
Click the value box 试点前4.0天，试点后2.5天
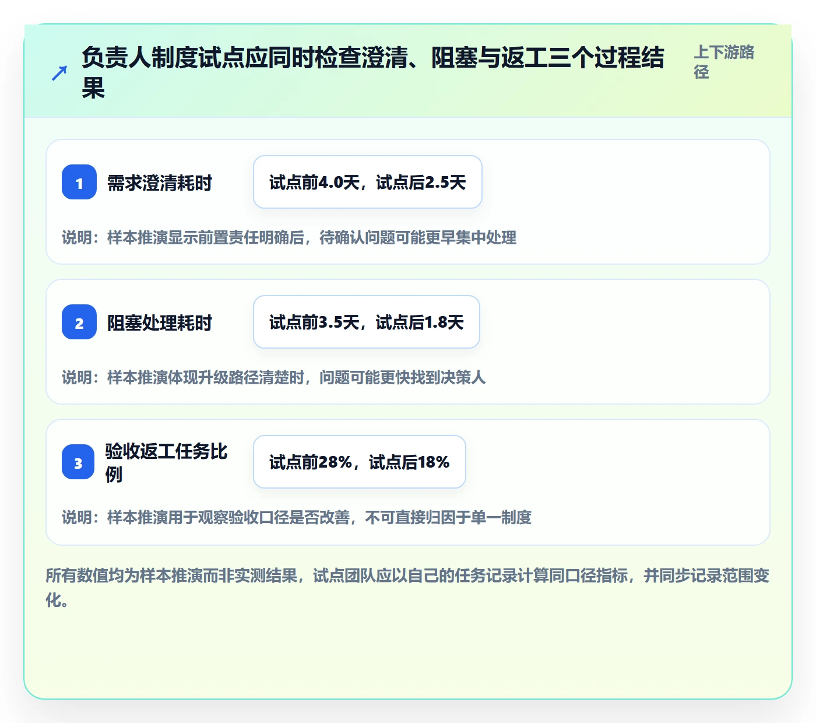[368, 182]
